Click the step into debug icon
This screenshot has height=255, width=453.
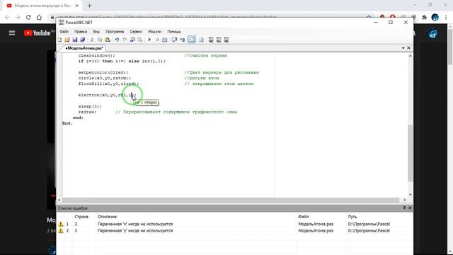point(182,40)
